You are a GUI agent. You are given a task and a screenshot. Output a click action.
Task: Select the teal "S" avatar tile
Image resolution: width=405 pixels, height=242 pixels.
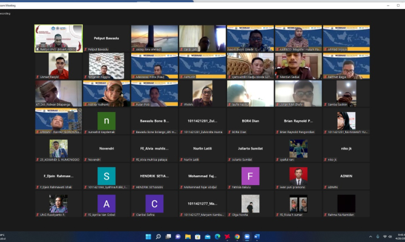[x=107, y=175]
